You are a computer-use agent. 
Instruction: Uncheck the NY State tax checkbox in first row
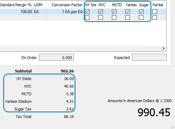pos(87,12)
